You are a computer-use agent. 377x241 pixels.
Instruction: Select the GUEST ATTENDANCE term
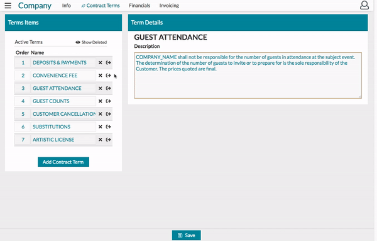point(63,88)
